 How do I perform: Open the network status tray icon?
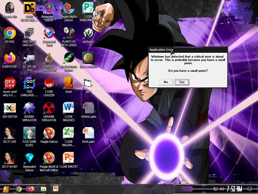click(x=215, y=189)
